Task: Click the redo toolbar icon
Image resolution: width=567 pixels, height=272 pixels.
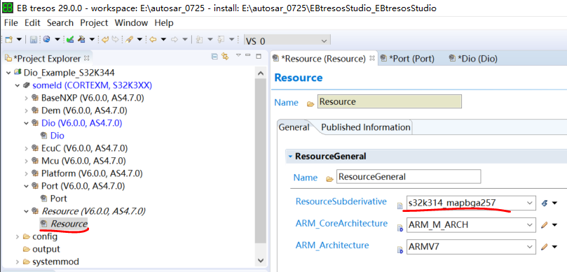Action: (115, 39)
